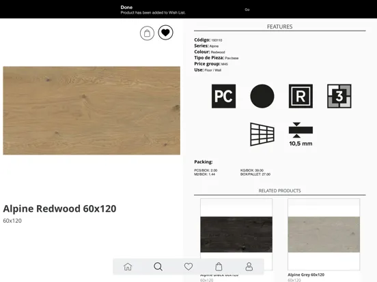Click the number 3 shade variation icon
Image resolution: width=377 pixels, height=282 pixels.
pyautogui.click(x=339, y=96)
